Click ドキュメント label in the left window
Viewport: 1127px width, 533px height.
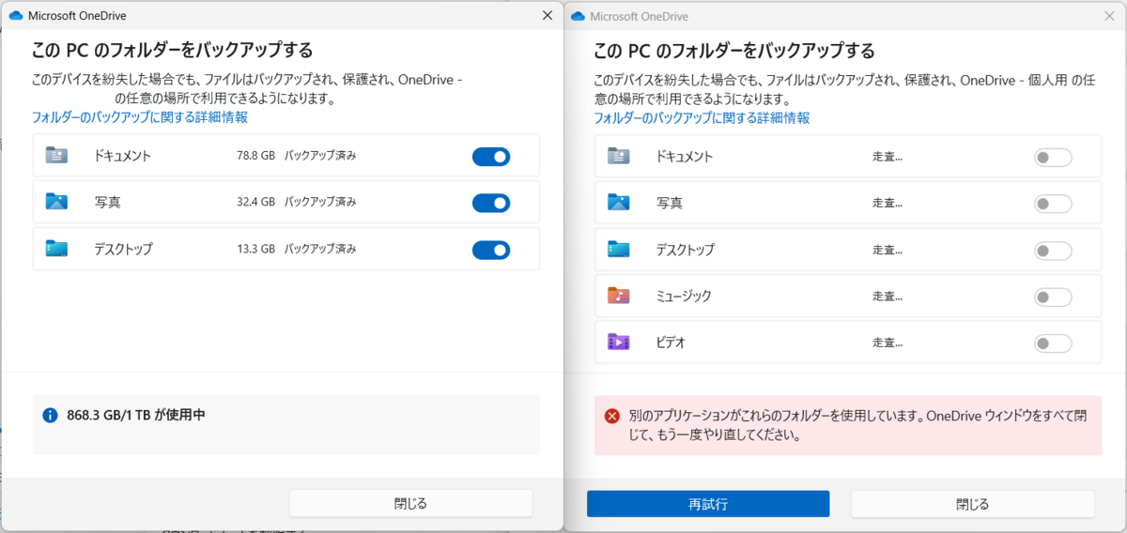pos(122,157)
